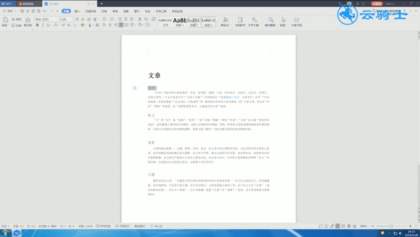Click the font color A button

90,25
